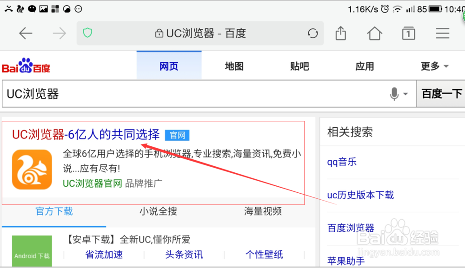Click the related search 苹果助手

tap(346, 261)
